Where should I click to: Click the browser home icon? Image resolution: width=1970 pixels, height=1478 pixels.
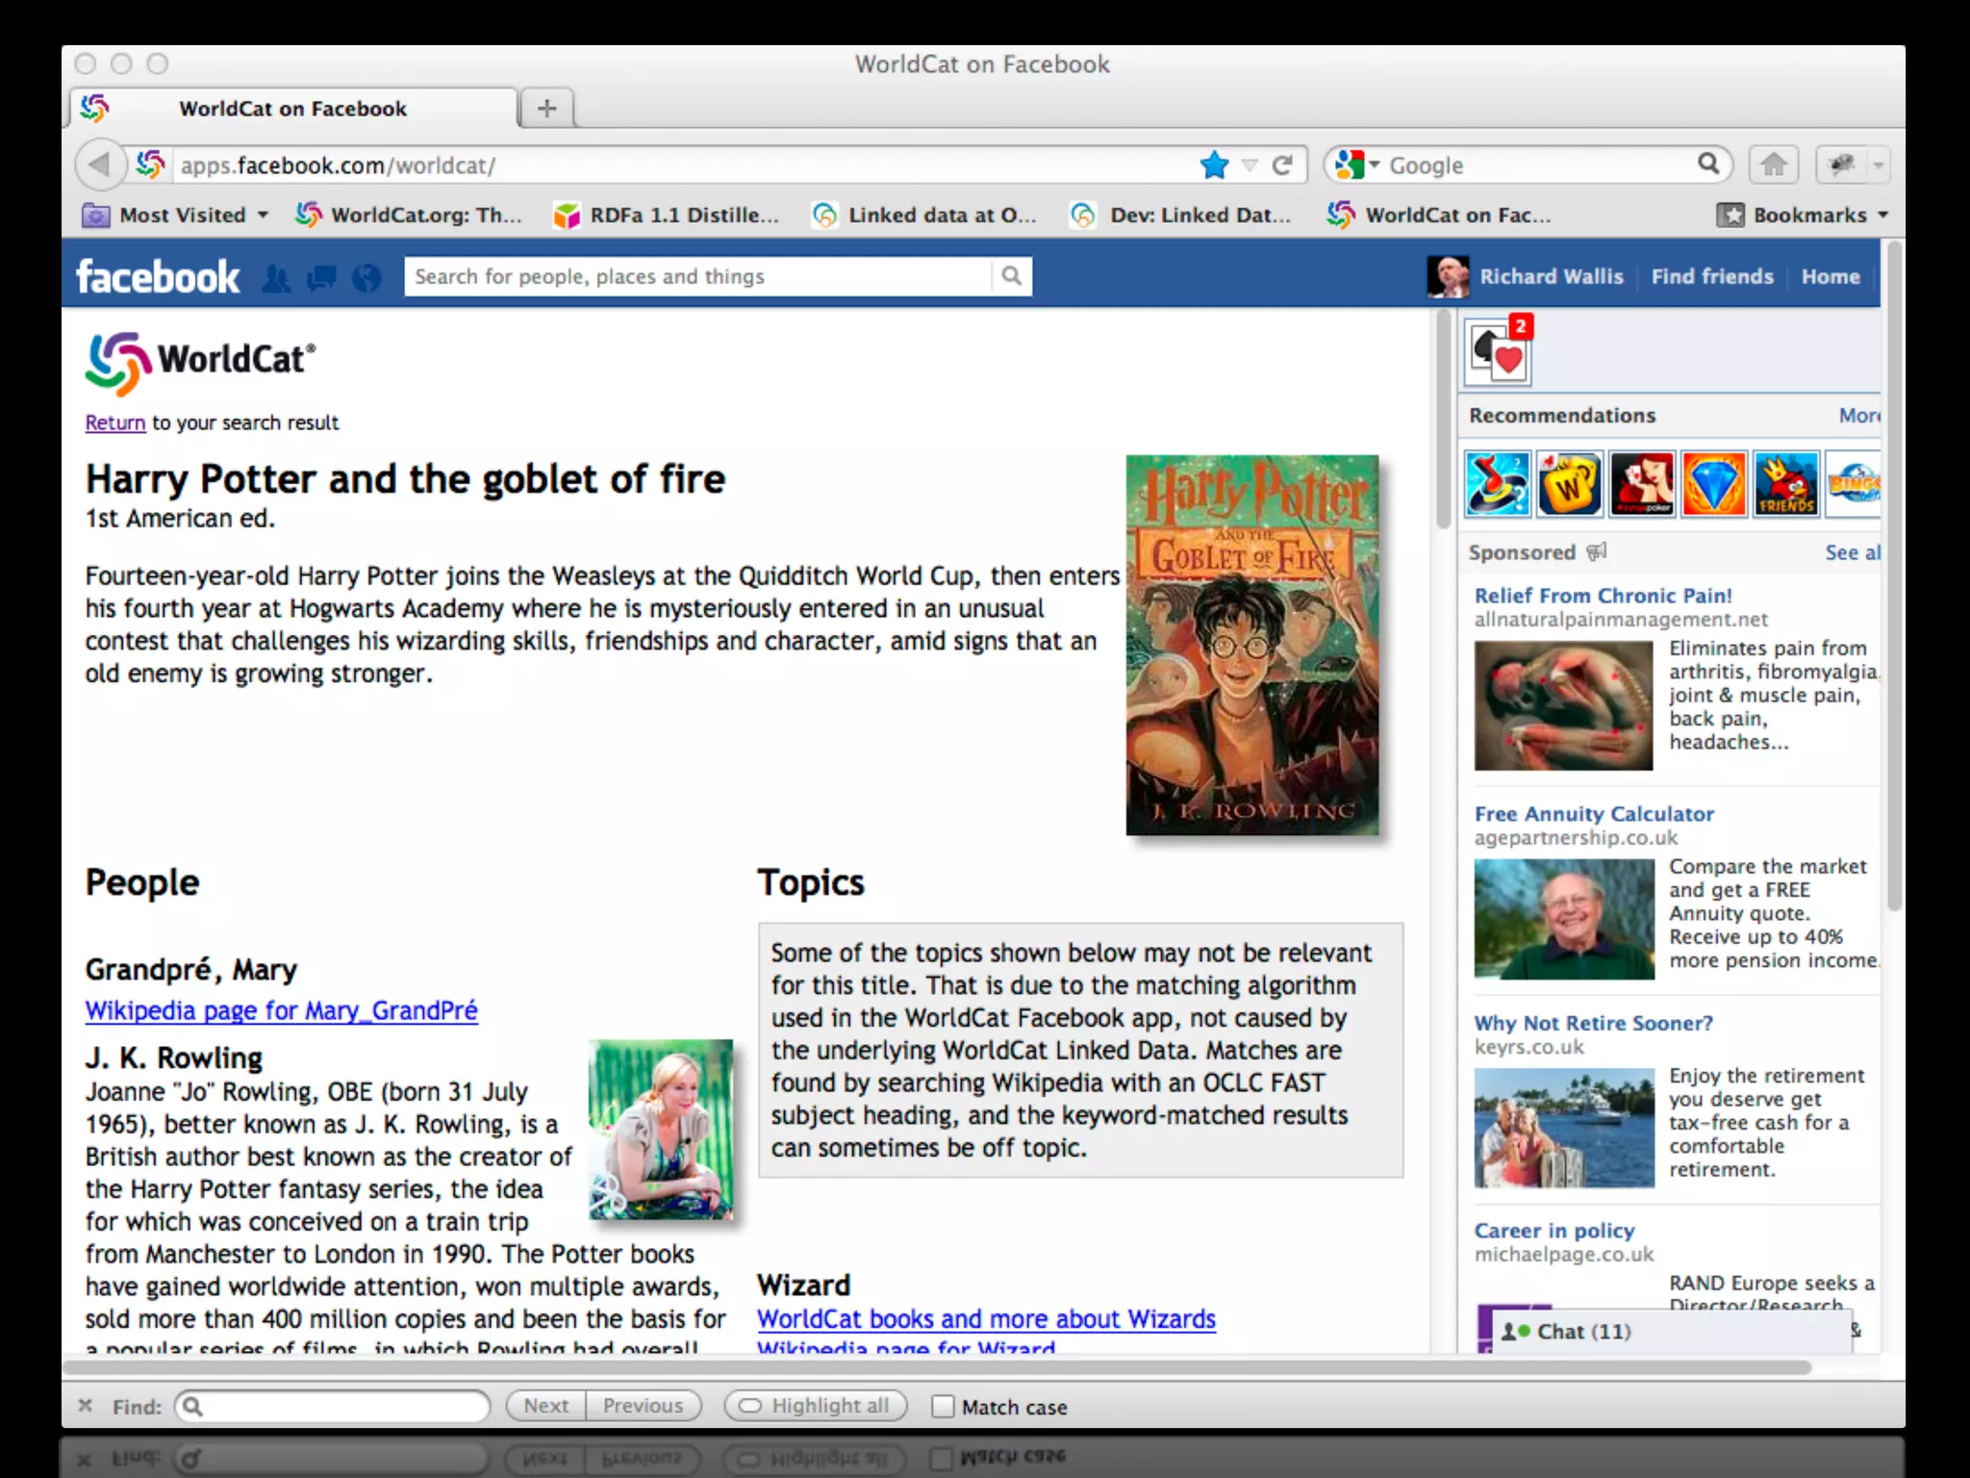coord(1773,166)
